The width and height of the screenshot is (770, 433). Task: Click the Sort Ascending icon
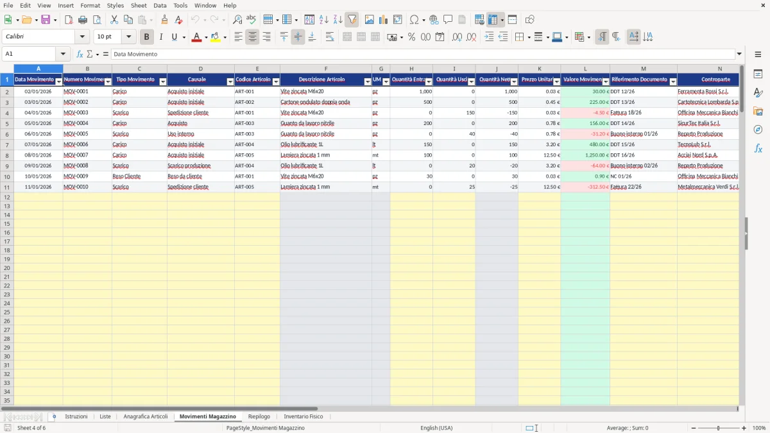[x=323, y=20]
